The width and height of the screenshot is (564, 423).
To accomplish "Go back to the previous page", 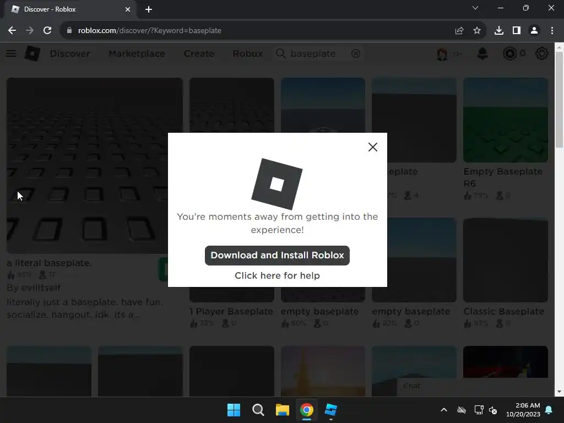I will [12, 31].
